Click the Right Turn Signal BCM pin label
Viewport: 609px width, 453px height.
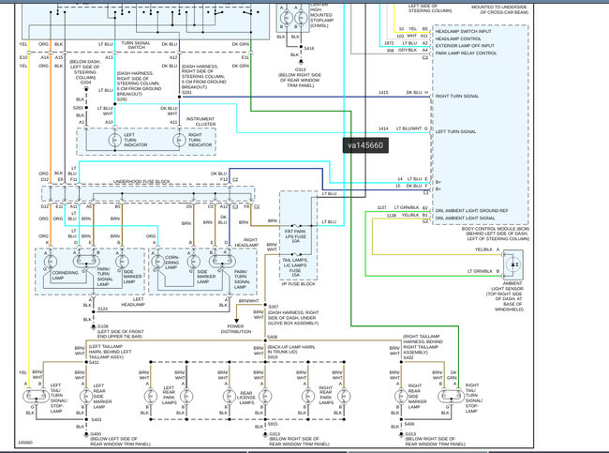point(457,96)
